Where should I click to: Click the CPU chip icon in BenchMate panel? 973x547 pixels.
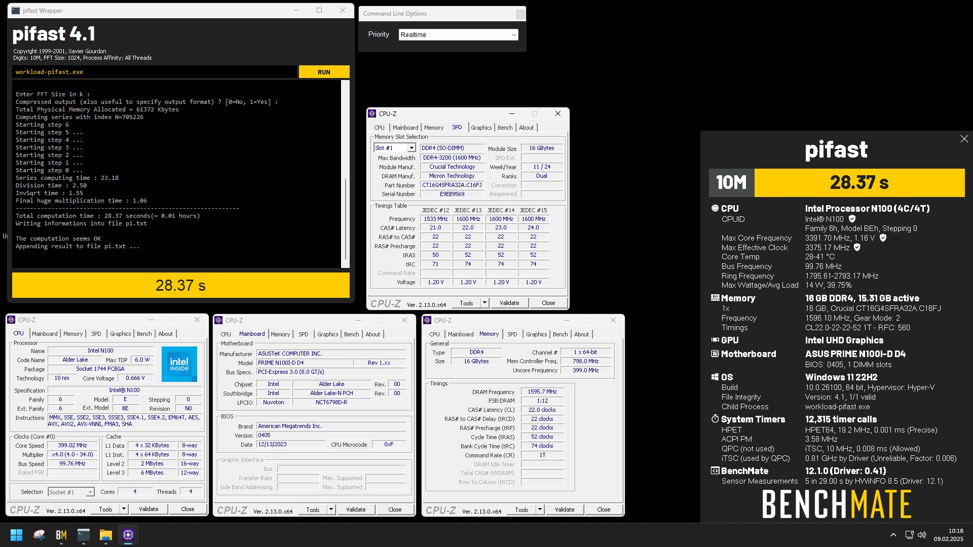point(715,208)
